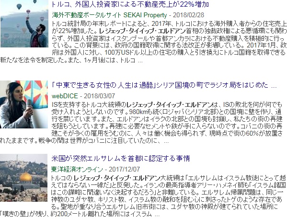Click the 2018/03/07 date text
This screenshot has width=287, height=219.
tap(99, 96)
